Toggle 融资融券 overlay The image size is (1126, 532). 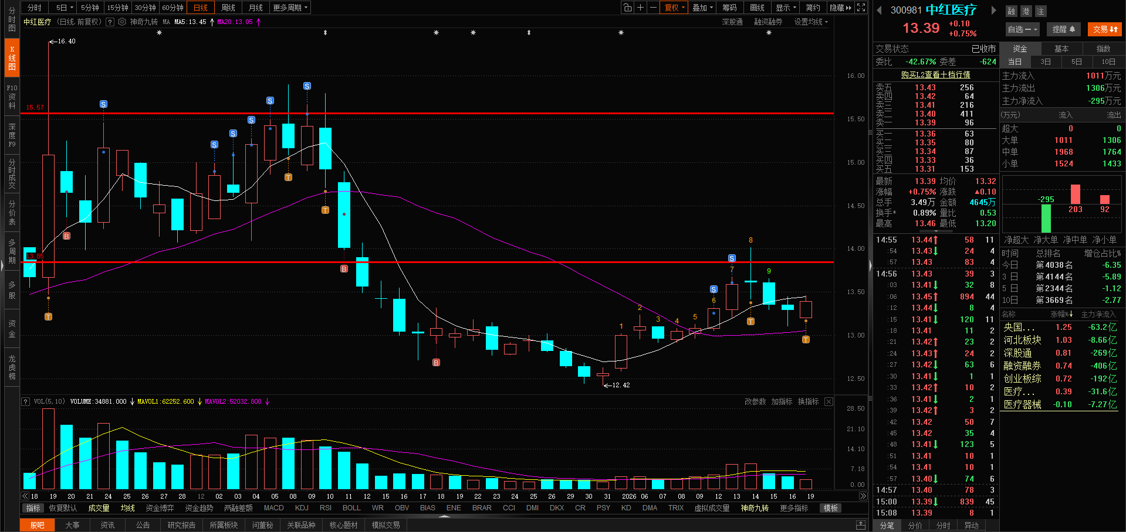(x=768, y=22)
